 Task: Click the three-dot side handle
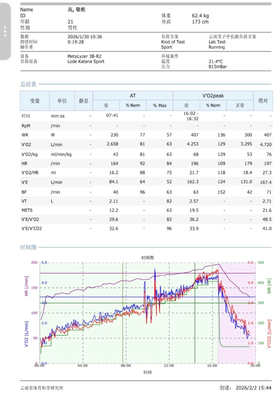[x=5, y=32]
